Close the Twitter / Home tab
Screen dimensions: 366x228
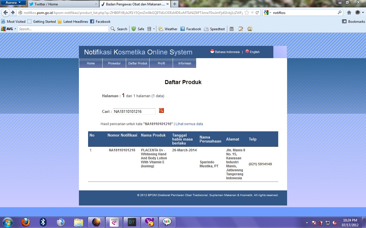96,4
